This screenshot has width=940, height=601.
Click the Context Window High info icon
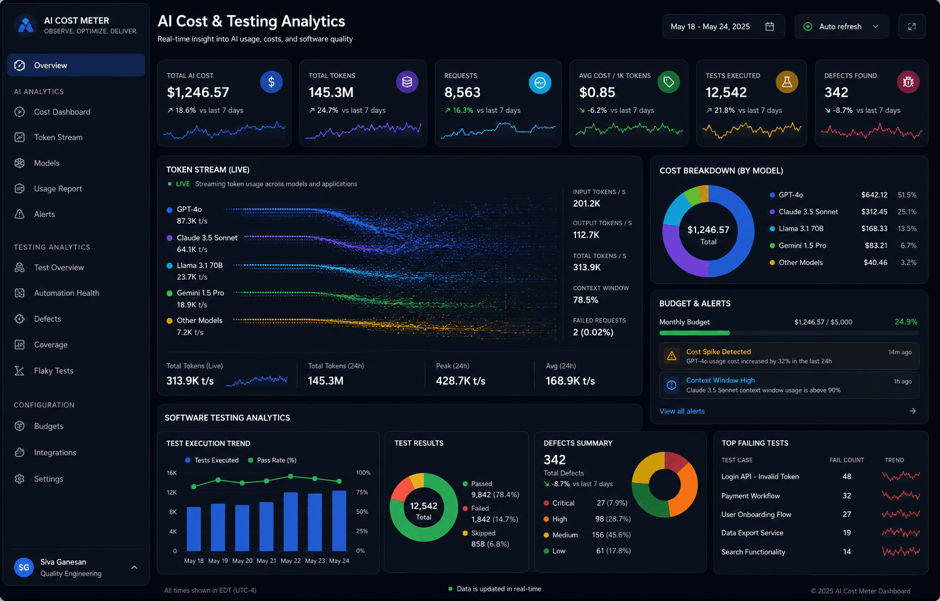[x=671, y=385]
